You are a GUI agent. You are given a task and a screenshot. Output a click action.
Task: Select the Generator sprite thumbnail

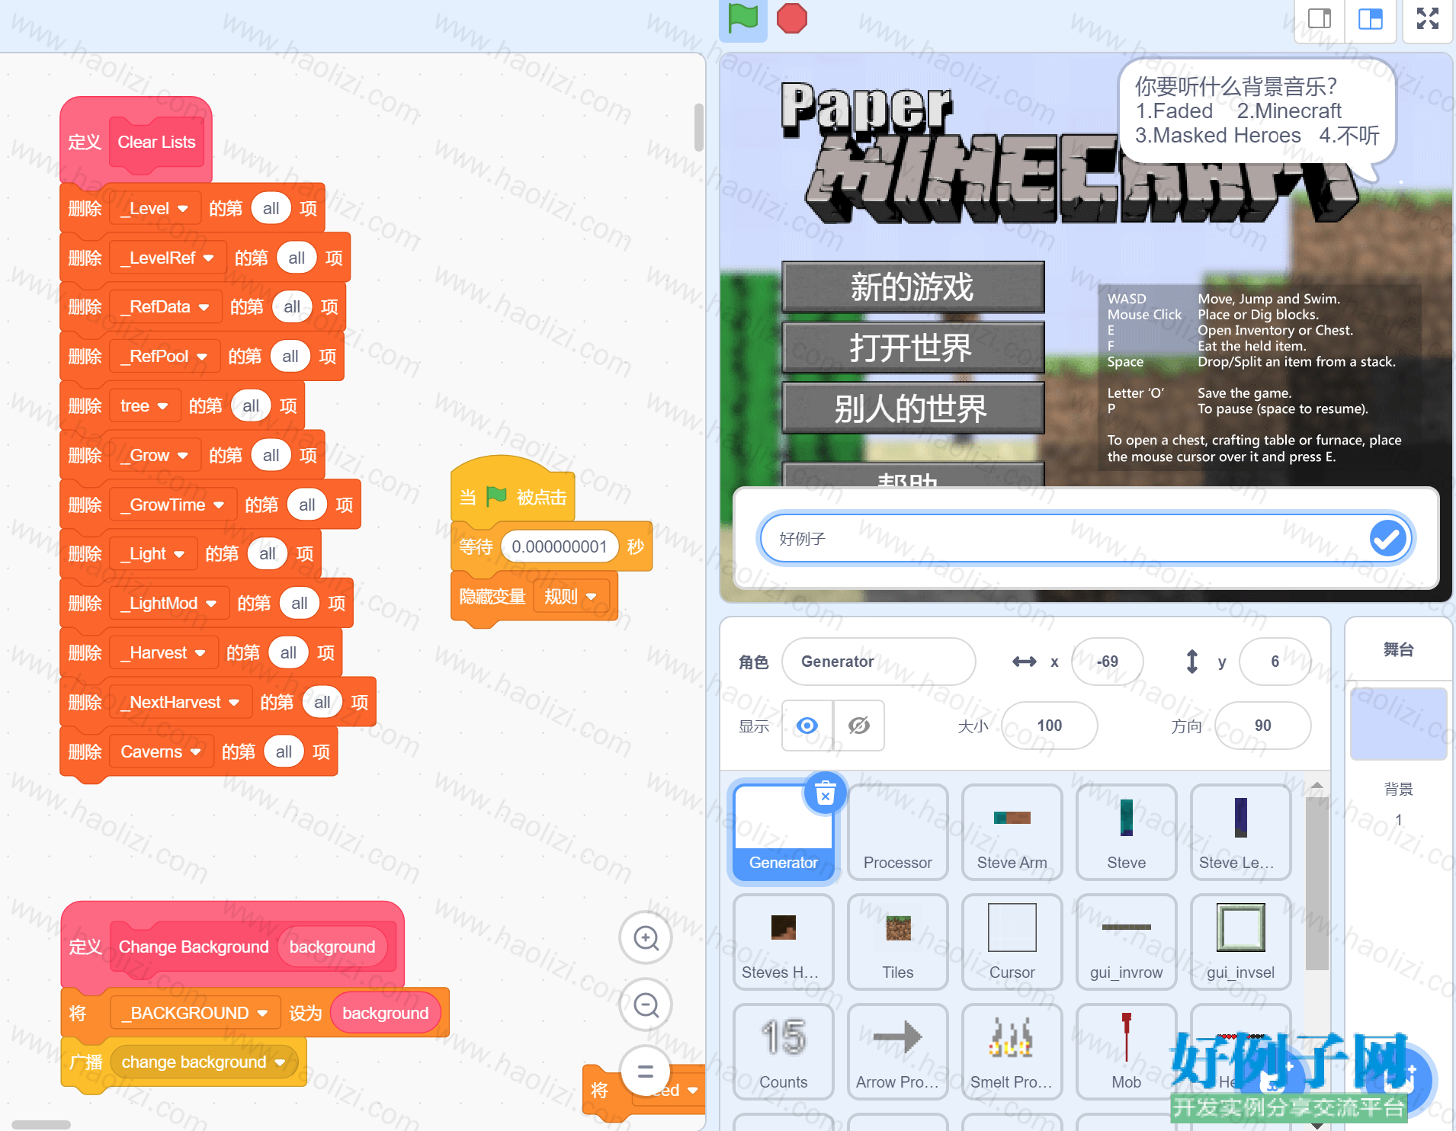click(x=784, y=833)
